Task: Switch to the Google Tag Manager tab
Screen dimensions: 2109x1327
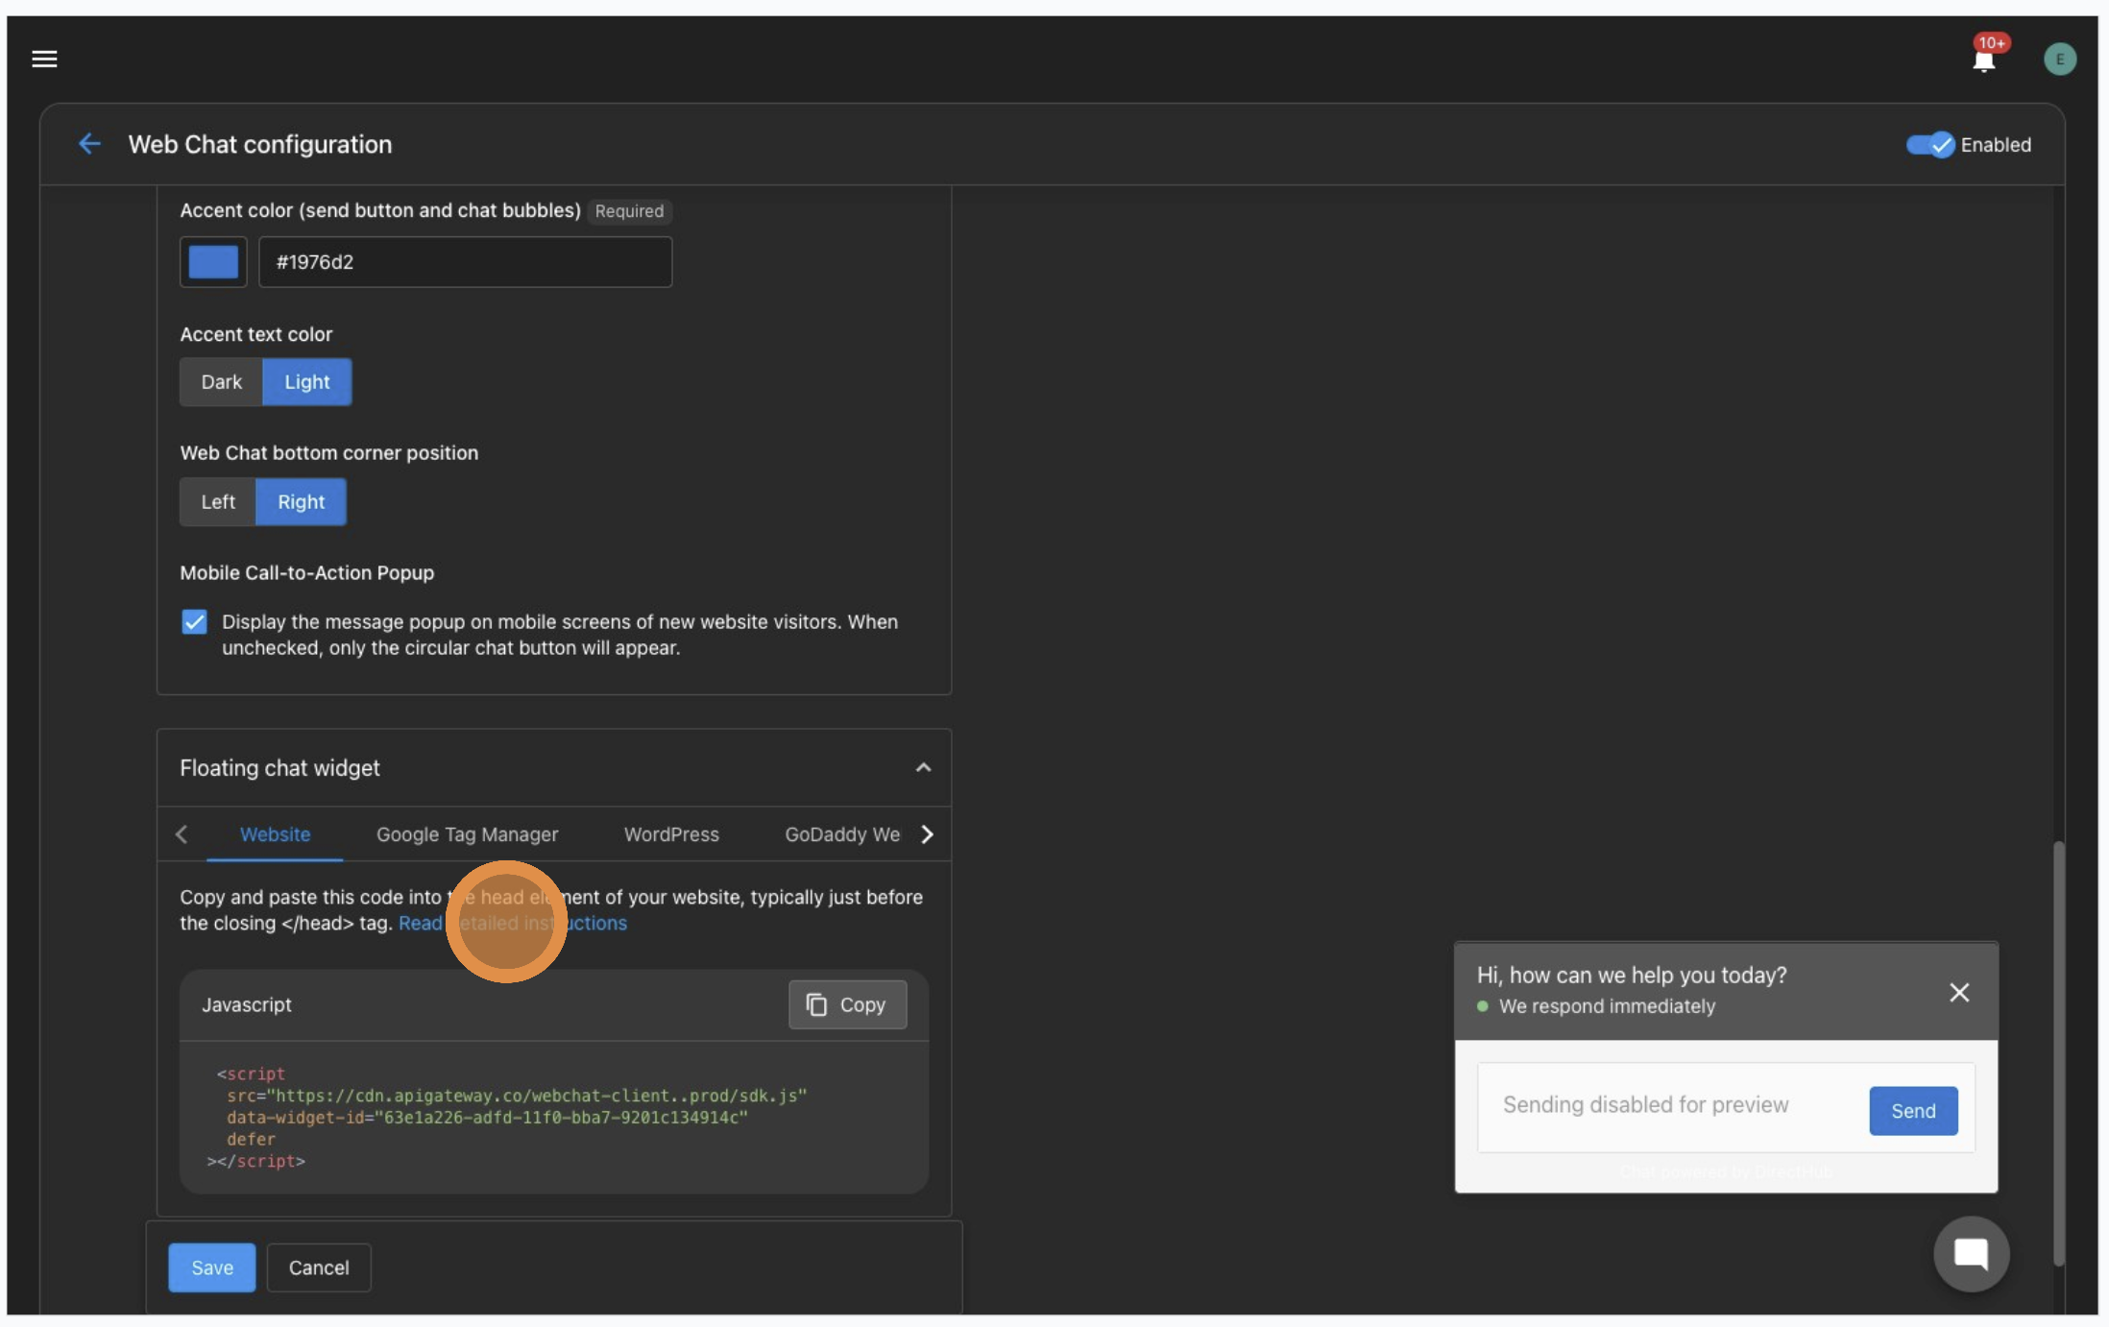Action: pyautogui.click(x=467, y=834)
